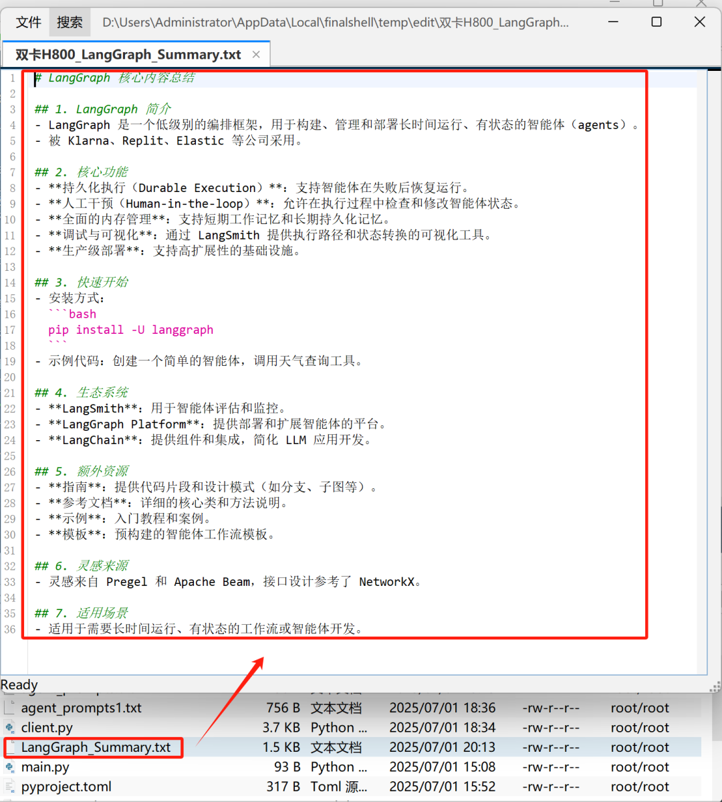
Task: Click the '## 5. 额外资源' heading
Action: (82, 471)
